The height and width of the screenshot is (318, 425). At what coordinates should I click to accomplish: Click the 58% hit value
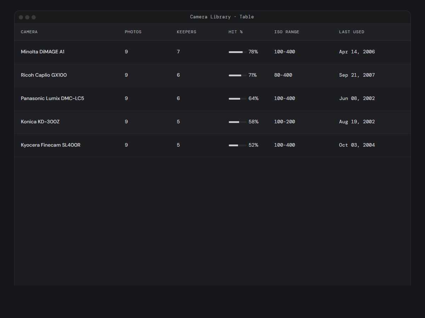[254, 122]
